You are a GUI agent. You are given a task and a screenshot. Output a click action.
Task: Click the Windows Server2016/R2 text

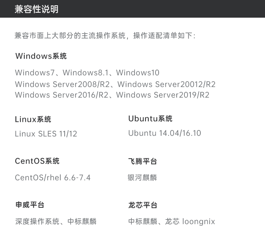click(x=62, y=95)
